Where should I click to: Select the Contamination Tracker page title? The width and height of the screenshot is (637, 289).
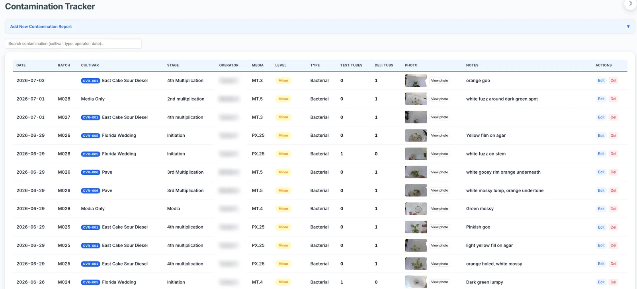[x=50, y=6]
